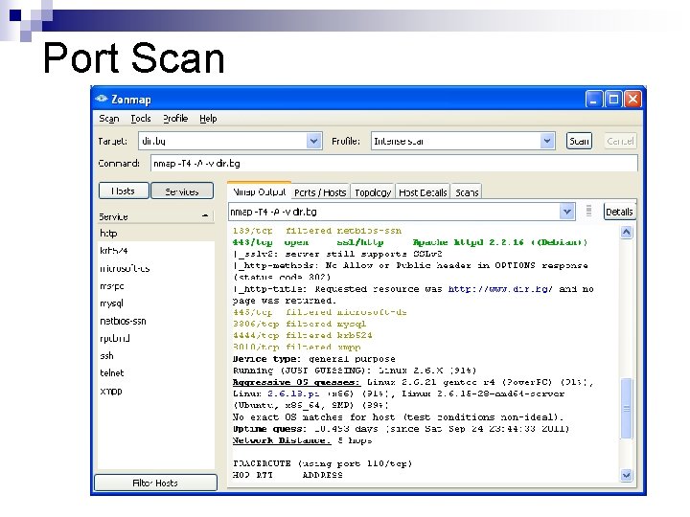Click the Filter Hosts button
This screenshot has width=690, height=517.
click(155, 483)
